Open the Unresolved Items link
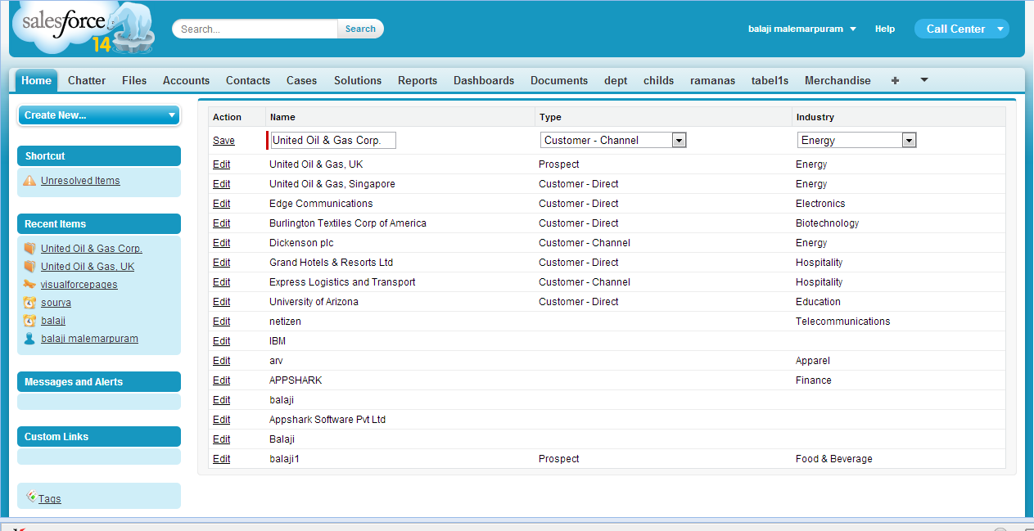The image size is (1034, 531). tap(80, 181)
